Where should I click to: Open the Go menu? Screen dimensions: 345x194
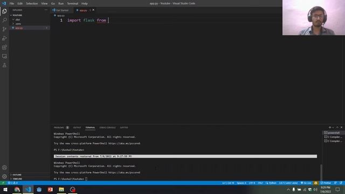point(53,3)
